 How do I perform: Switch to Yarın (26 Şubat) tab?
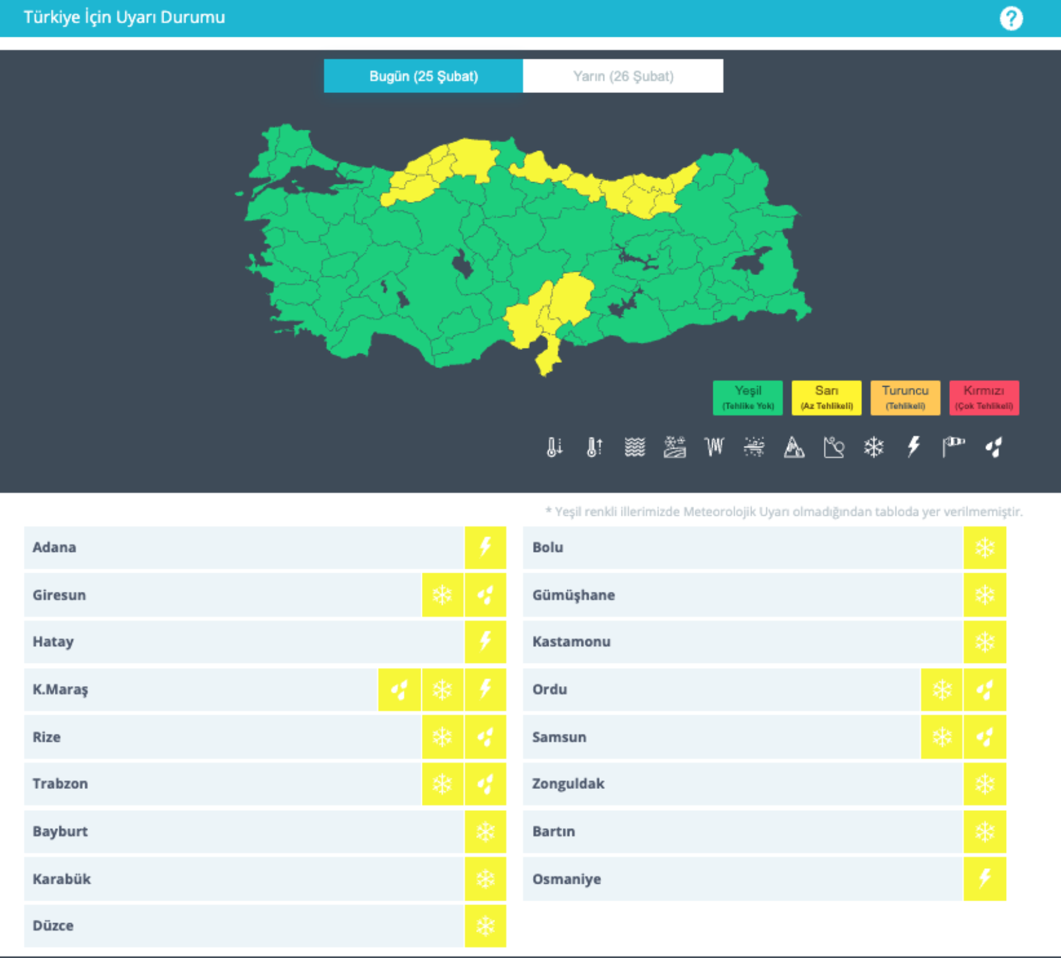pos(623,76)
